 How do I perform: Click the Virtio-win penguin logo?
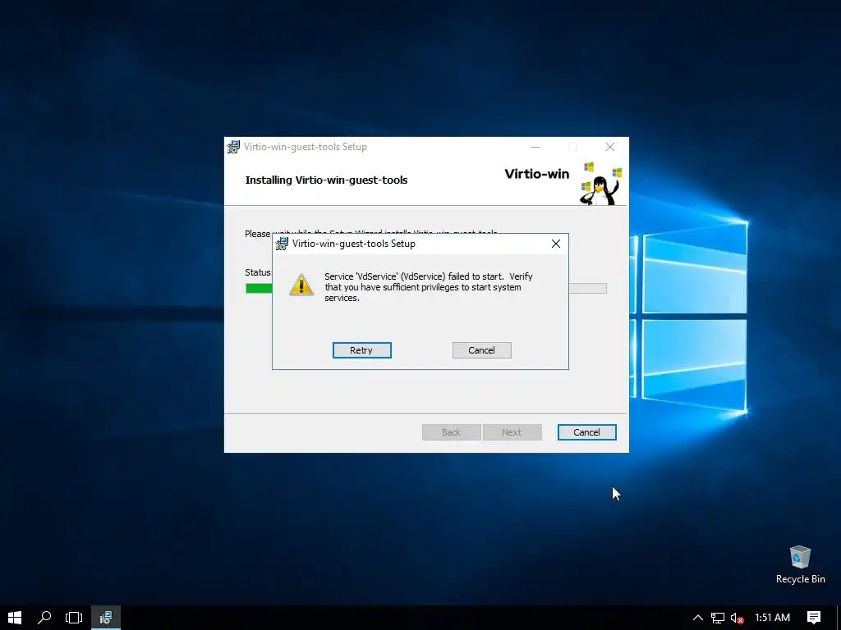tap(600, 183)
